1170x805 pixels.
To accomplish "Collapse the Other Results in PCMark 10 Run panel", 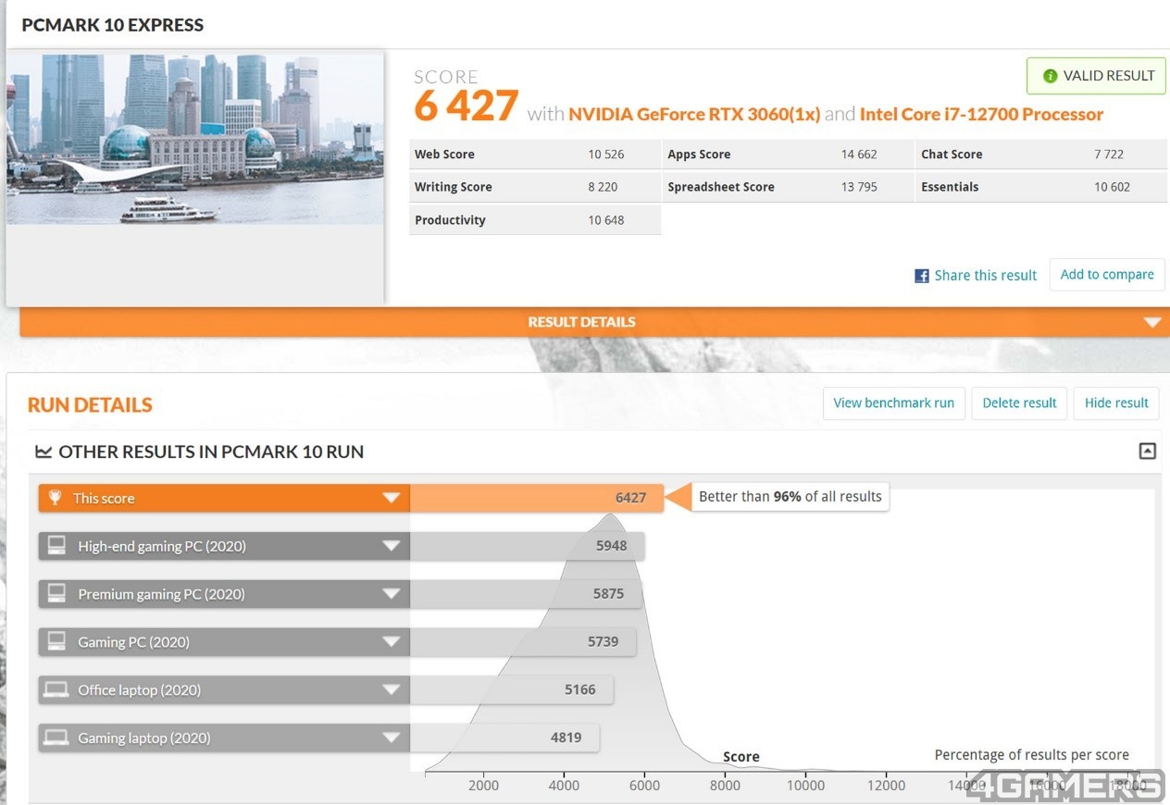I will (1147, 452).
